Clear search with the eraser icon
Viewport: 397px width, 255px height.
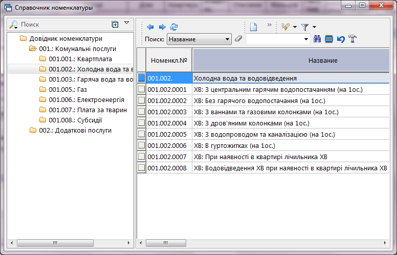(x=238, y=39)
